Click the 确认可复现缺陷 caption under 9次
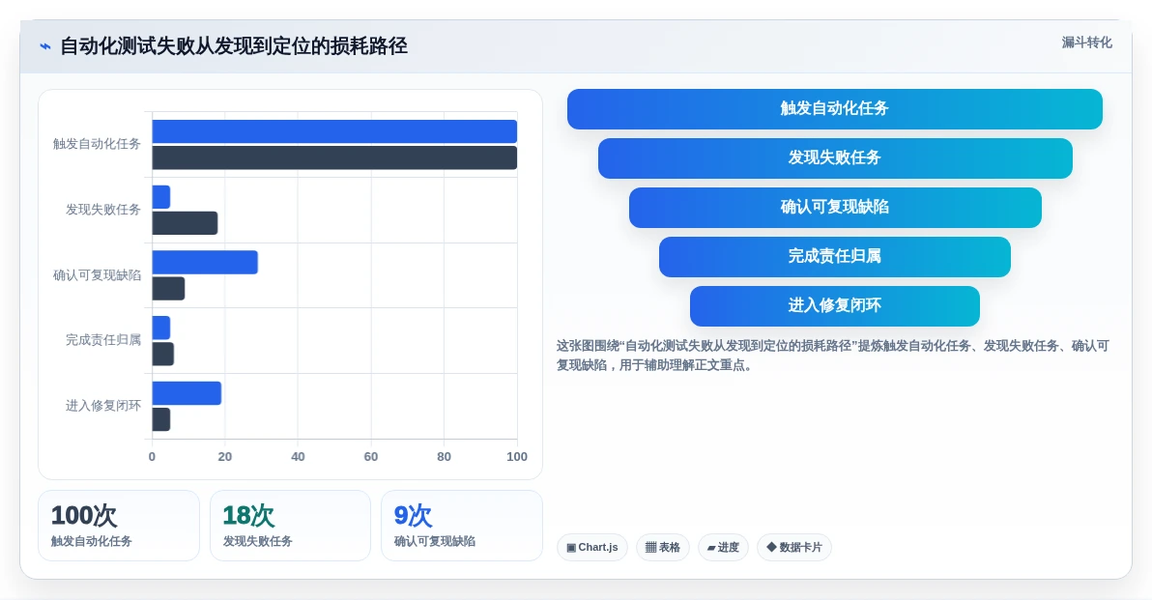The image size is (1152, 600). (434, 541)
